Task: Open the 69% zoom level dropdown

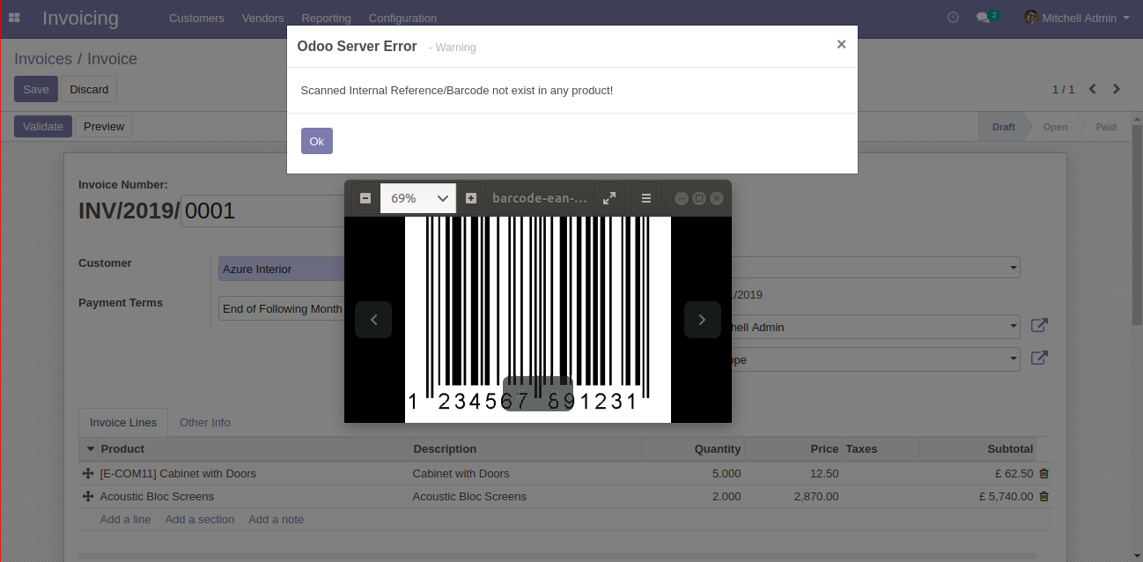Action: click(x=418, y=198)
